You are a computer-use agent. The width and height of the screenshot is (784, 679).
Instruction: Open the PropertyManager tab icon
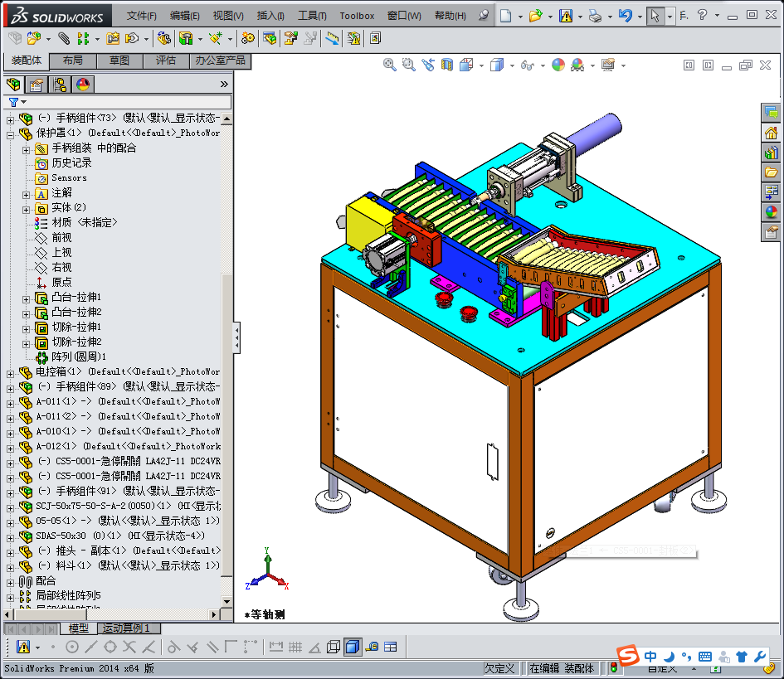36,85
